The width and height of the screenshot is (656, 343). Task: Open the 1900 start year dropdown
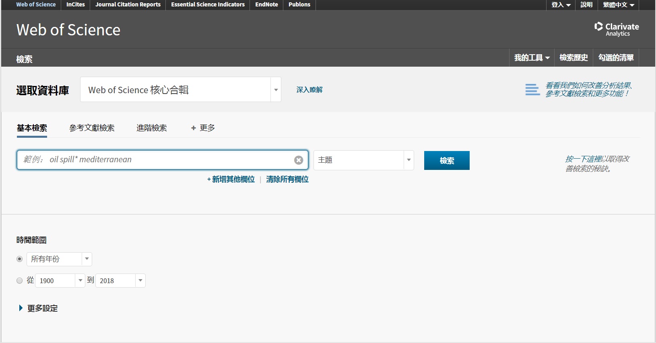pyautogui.click(x=60, y=280)
